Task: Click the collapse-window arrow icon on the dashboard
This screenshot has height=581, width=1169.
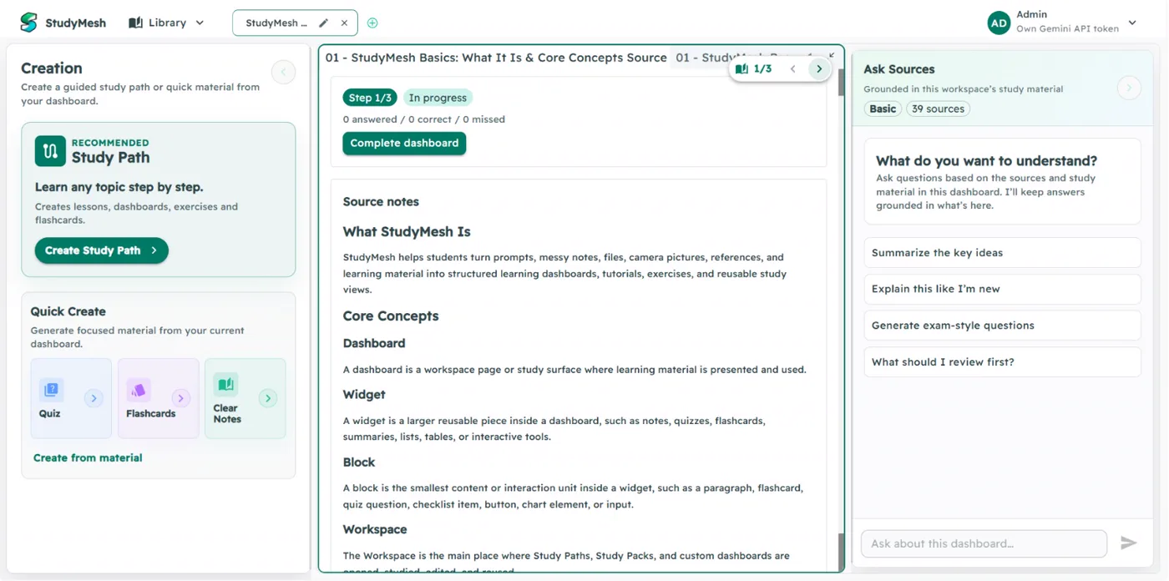Action: (x=832, y=54)
